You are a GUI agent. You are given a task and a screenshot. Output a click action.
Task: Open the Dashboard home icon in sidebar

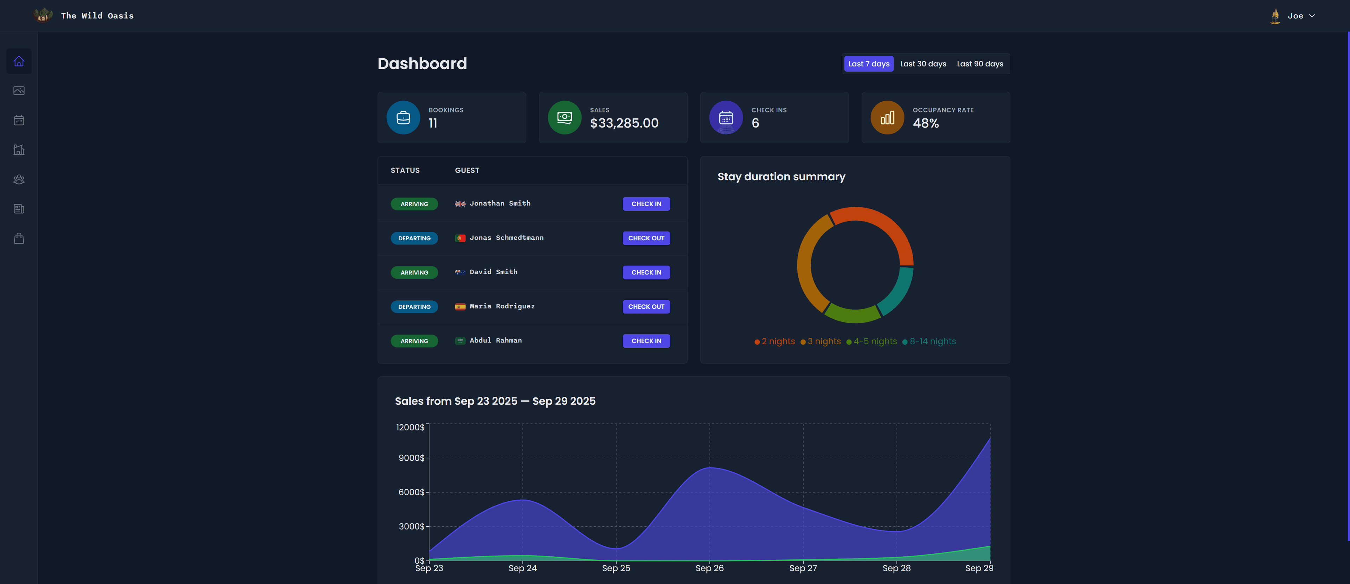(x=19, y=61)
